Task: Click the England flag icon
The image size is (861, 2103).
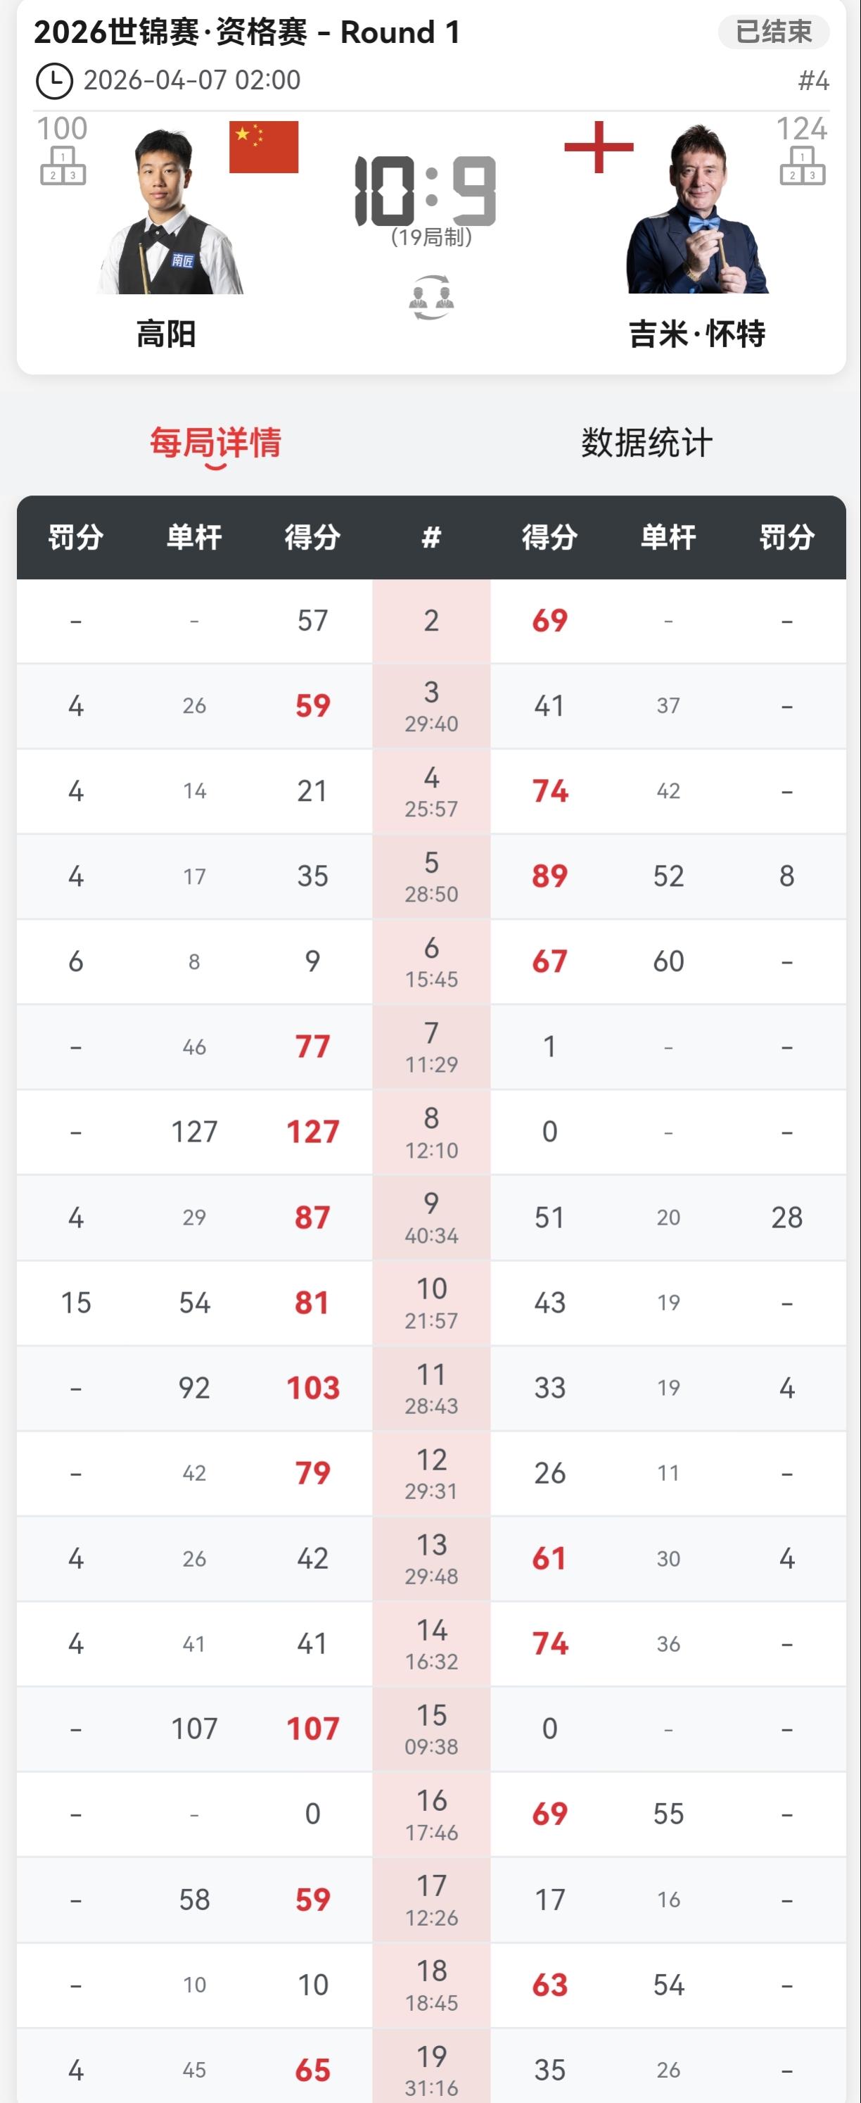Action: [598, 147]
